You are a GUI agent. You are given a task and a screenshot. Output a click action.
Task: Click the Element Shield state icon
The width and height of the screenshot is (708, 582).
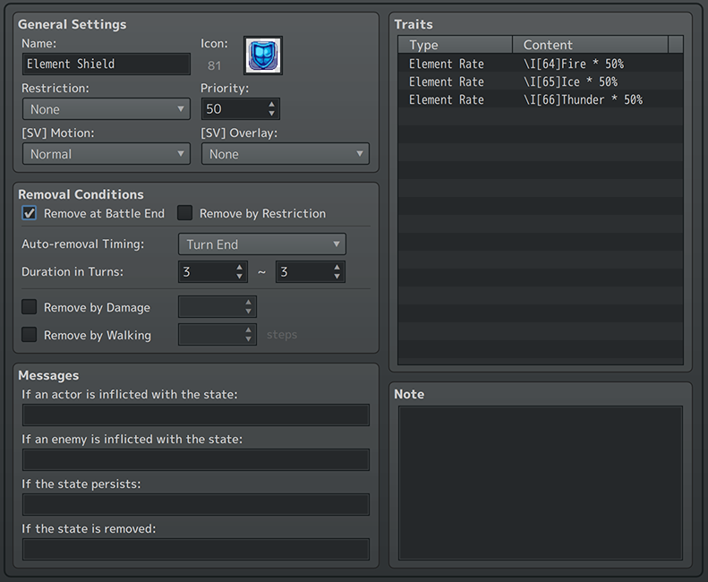click(263, 56)
